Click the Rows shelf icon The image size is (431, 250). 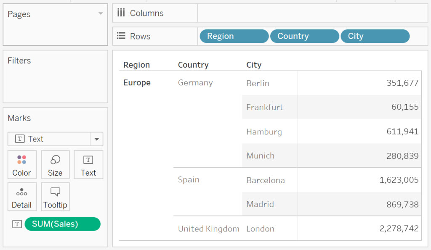coord(121,36)
